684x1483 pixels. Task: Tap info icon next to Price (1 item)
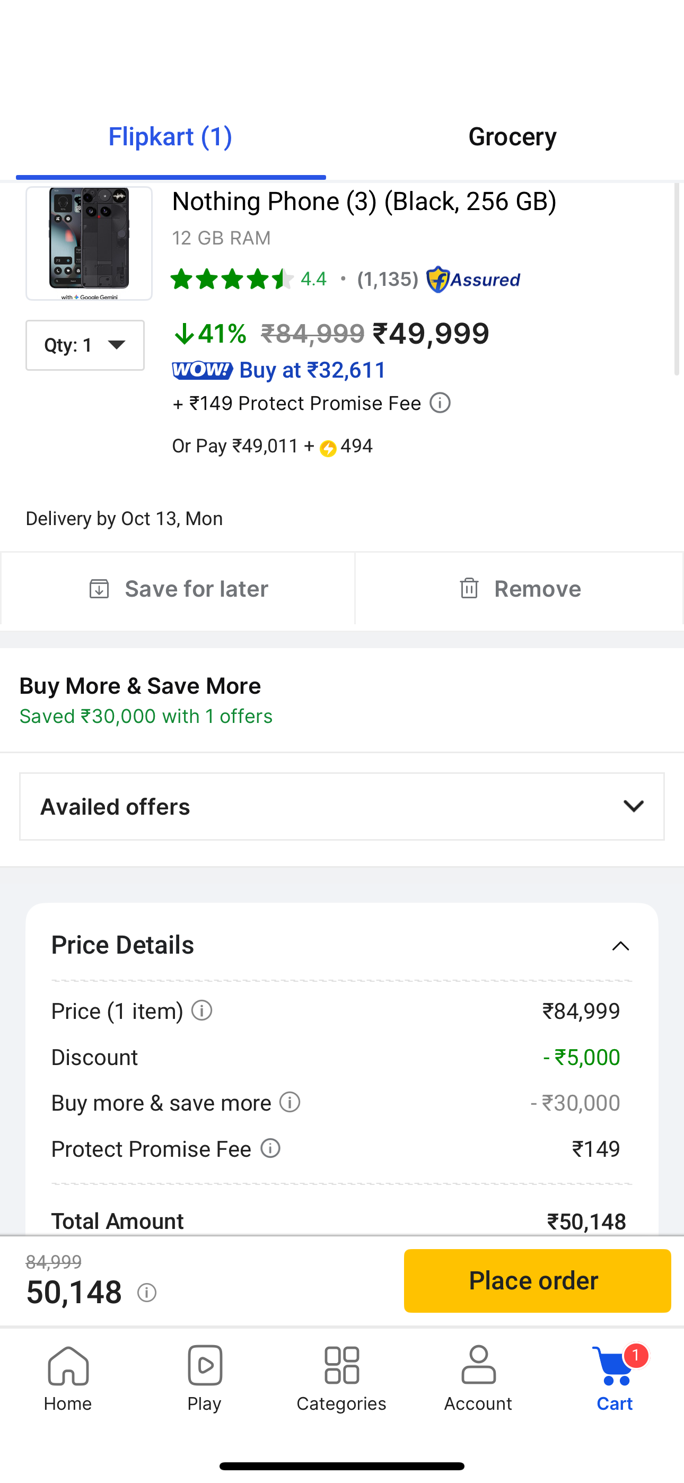click(x=202, y=1010)
